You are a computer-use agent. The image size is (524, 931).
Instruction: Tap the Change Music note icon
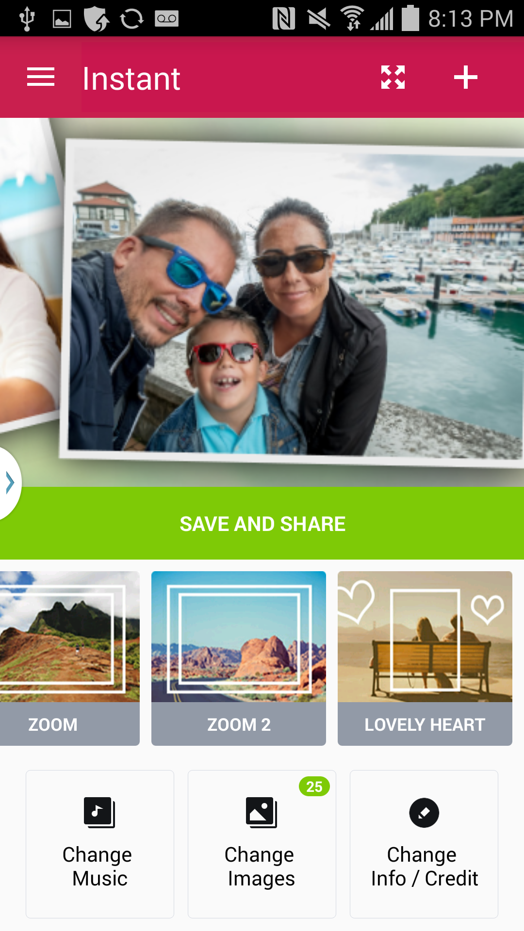click(x=99, y=813)
